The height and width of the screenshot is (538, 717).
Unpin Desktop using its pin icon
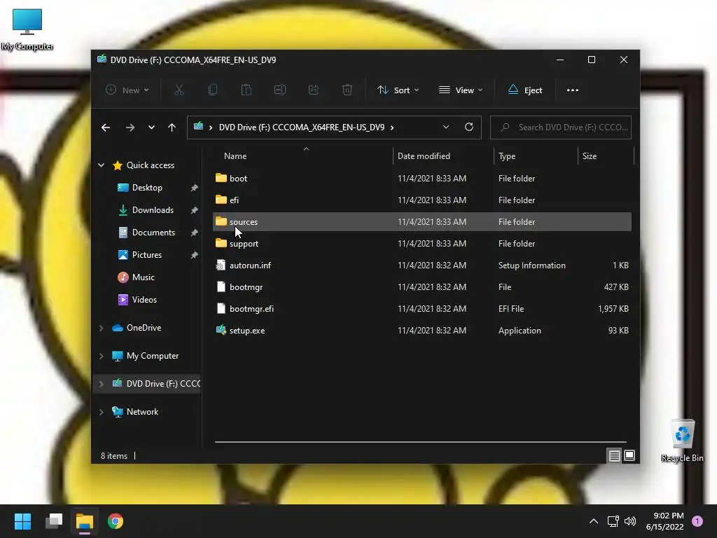[195, 188]
